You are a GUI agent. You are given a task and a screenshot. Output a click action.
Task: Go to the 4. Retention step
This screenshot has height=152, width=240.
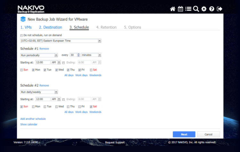tap(106, 27)
